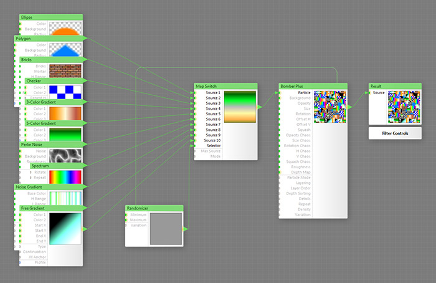Select the Ellipse node header

[51, 17]
